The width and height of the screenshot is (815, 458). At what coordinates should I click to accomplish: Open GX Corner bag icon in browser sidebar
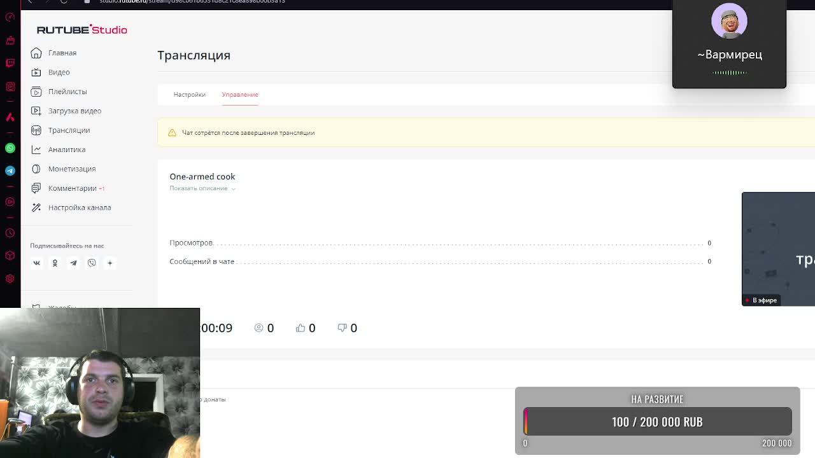pyautogui.click(x=10, y=41)
